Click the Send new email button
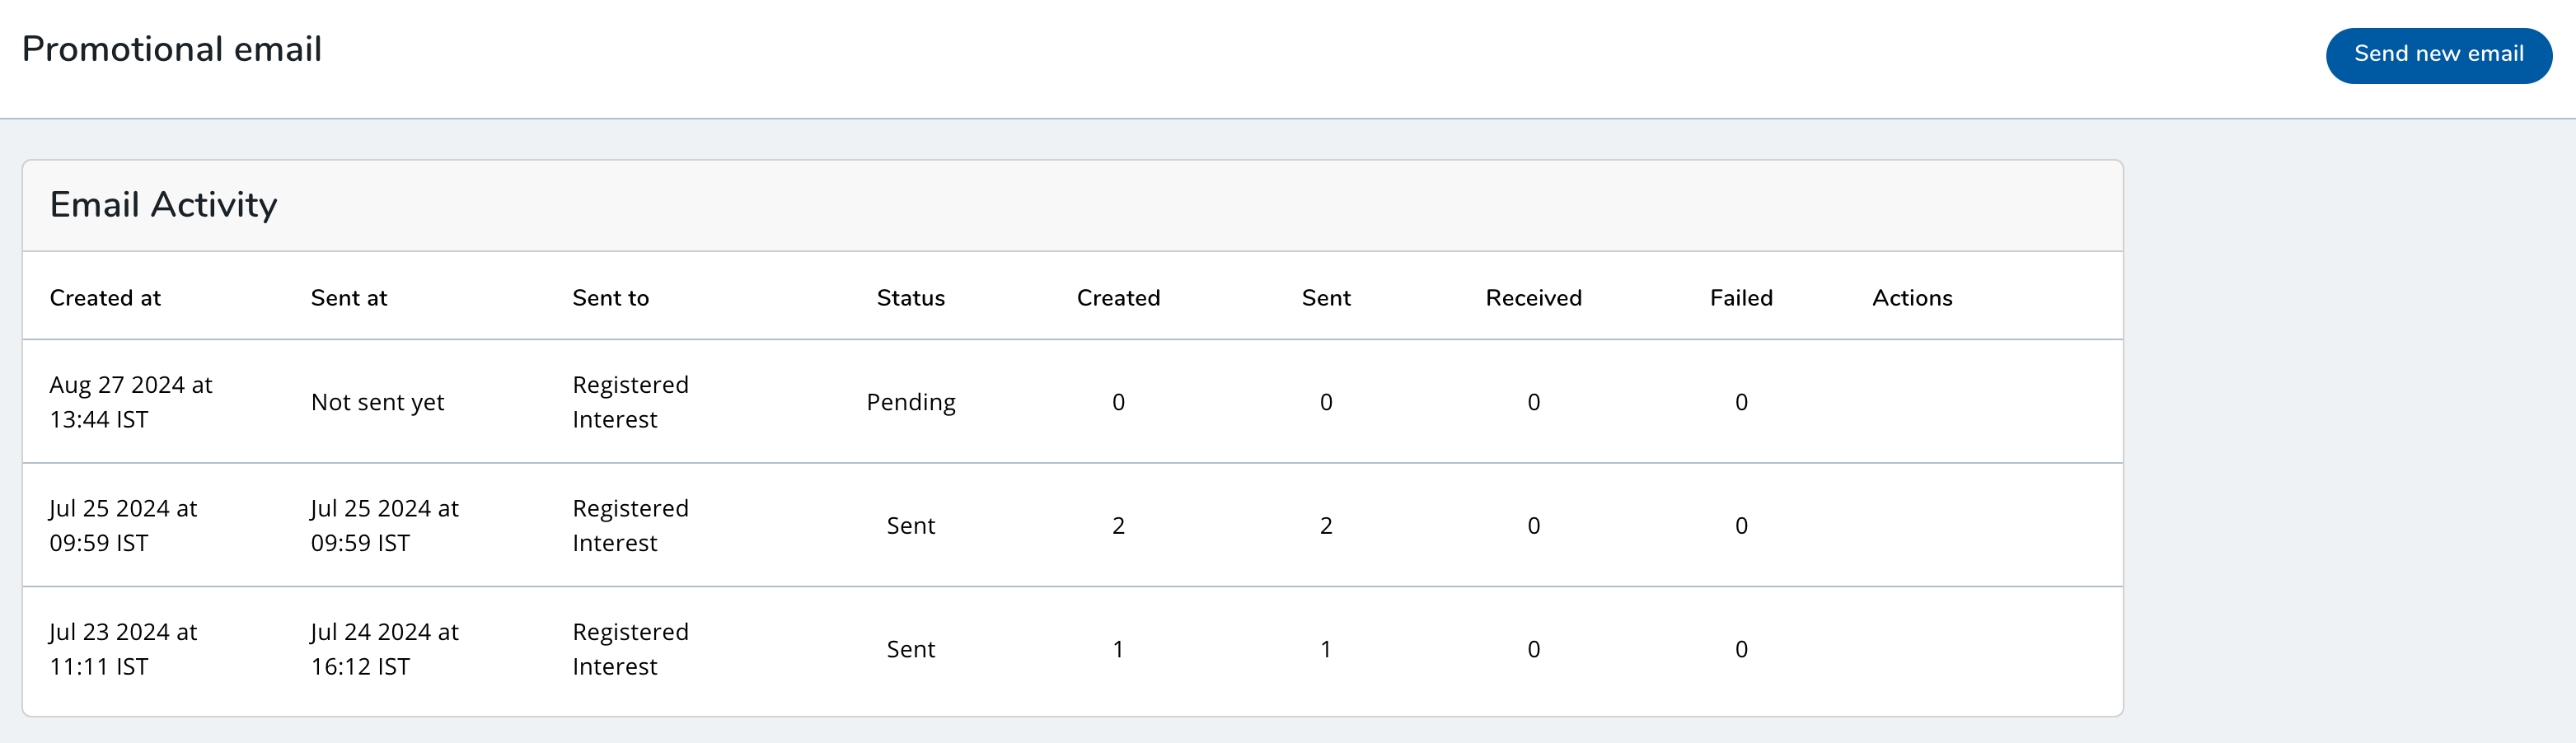Image resolution: width=2576 pixels, height=743 pixels. click(2438, 55)
